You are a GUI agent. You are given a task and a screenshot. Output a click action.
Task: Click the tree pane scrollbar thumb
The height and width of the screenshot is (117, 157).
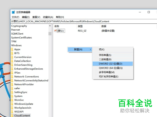[50, 34]
